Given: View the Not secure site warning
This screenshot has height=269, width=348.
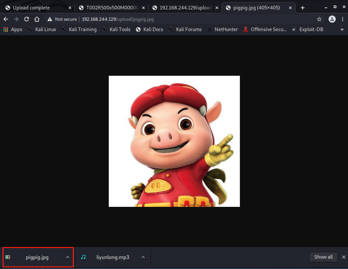Looking at the screenshot, I should 62,19.
